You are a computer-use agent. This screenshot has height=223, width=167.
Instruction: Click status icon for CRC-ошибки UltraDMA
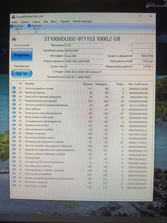(x=14, y=174)
